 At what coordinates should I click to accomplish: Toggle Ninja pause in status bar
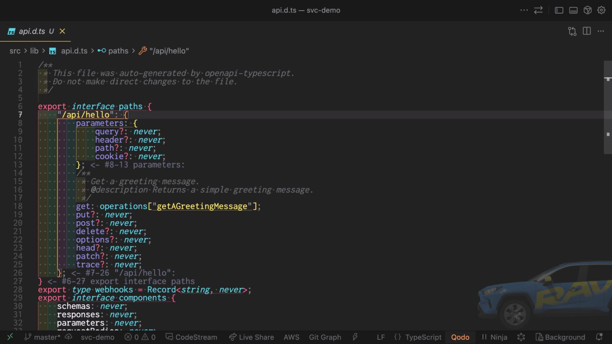tap(494, 337)
